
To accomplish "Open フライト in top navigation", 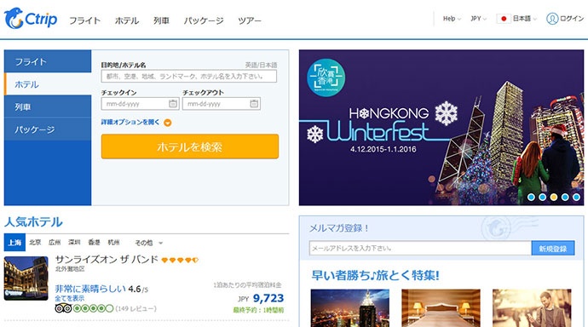I will (x=84, y=20).
